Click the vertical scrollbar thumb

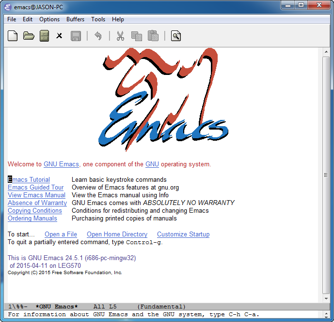[x=326, y=175]
